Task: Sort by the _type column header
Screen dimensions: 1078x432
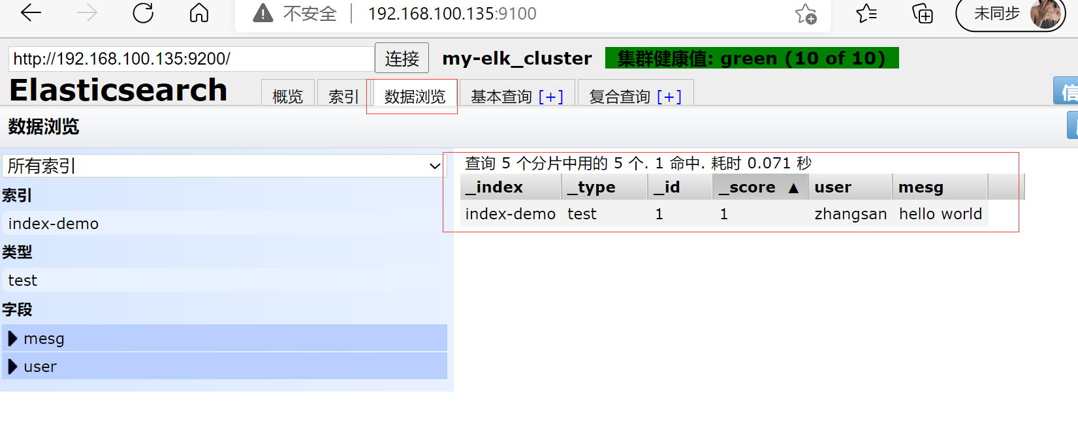Action: tap(605, 187)
